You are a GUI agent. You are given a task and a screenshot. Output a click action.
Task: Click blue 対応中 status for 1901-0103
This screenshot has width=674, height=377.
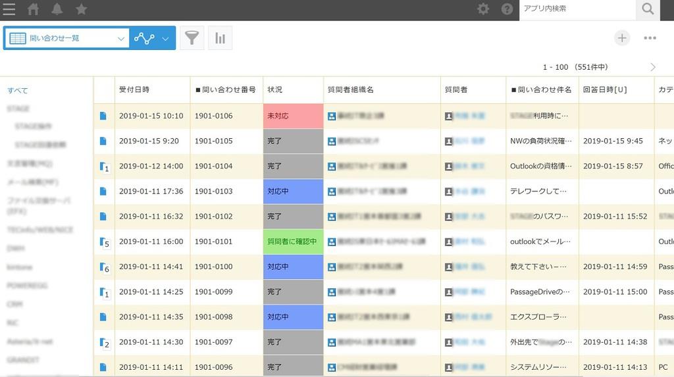pyautogui.click(x=293, y=191)
